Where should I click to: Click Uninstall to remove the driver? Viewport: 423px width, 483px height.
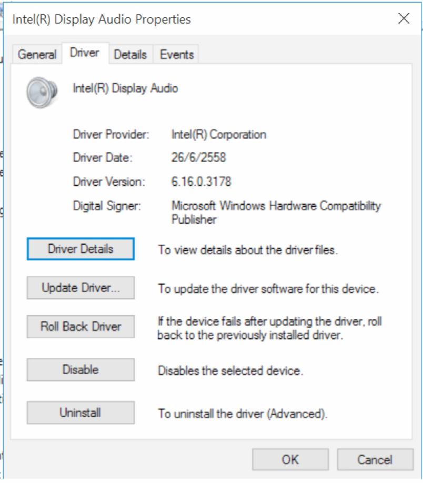(x=80, y=412)
